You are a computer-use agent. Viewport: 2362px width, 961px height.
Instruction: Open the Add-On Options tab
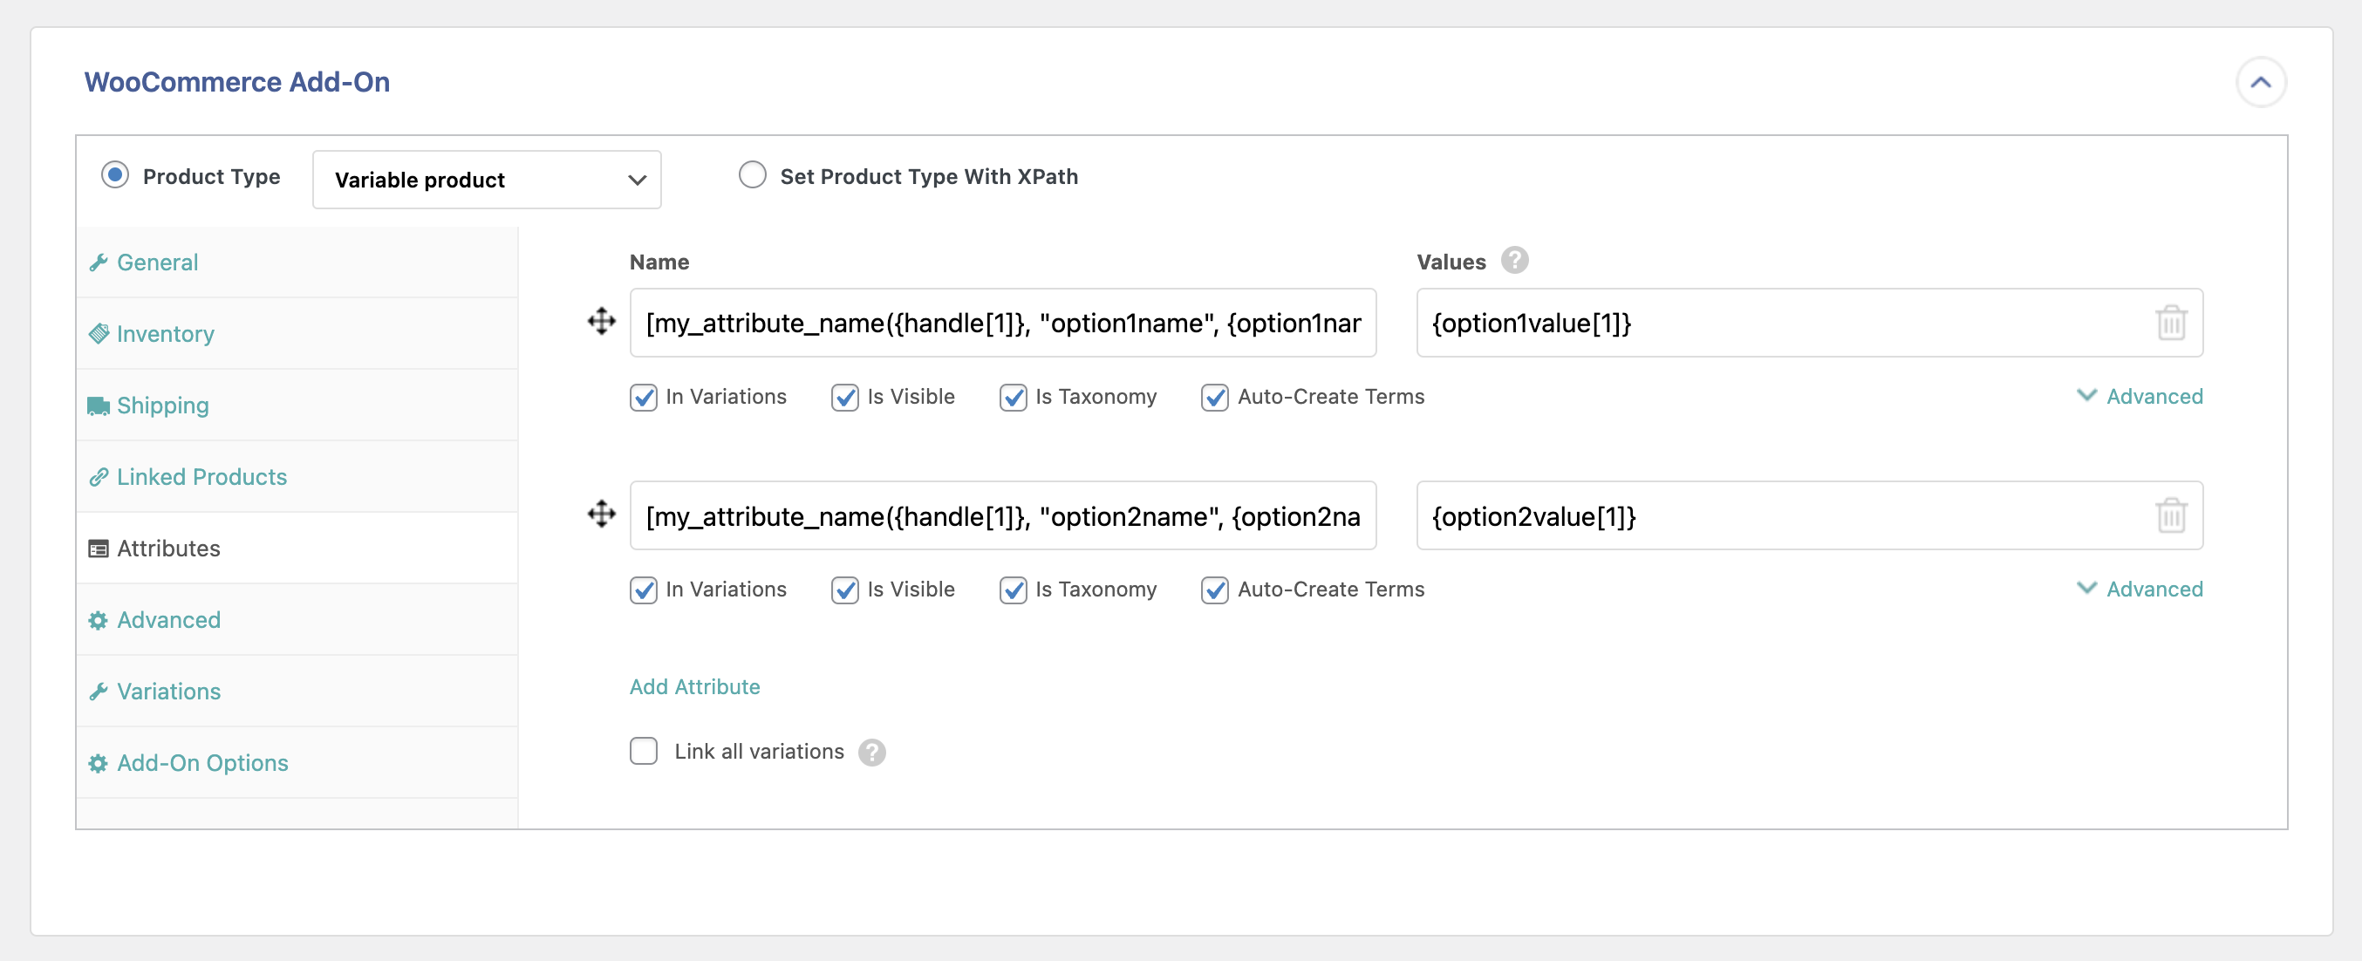click(201, 763)
